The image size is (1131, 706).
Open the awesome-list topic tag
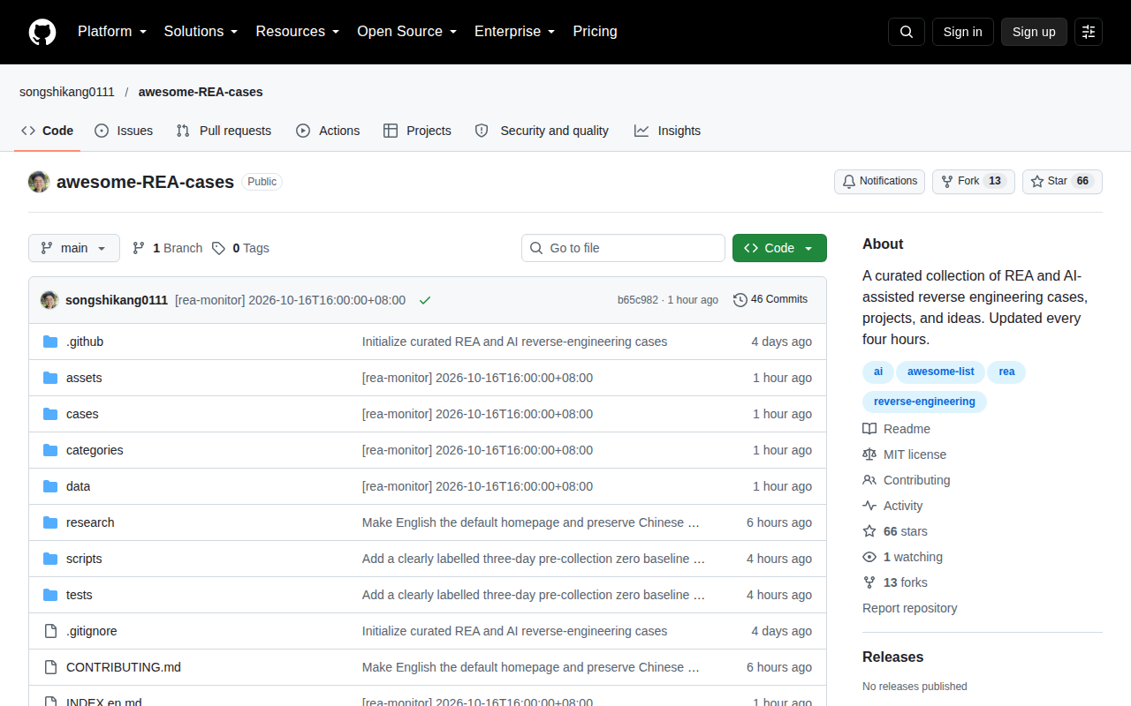pyautogui.click(x=941, y=372)
